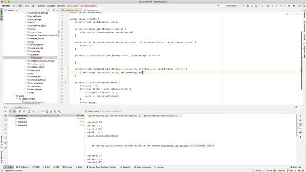
Task: Open Run panel settings gear icon
Action: pos(296,107)
